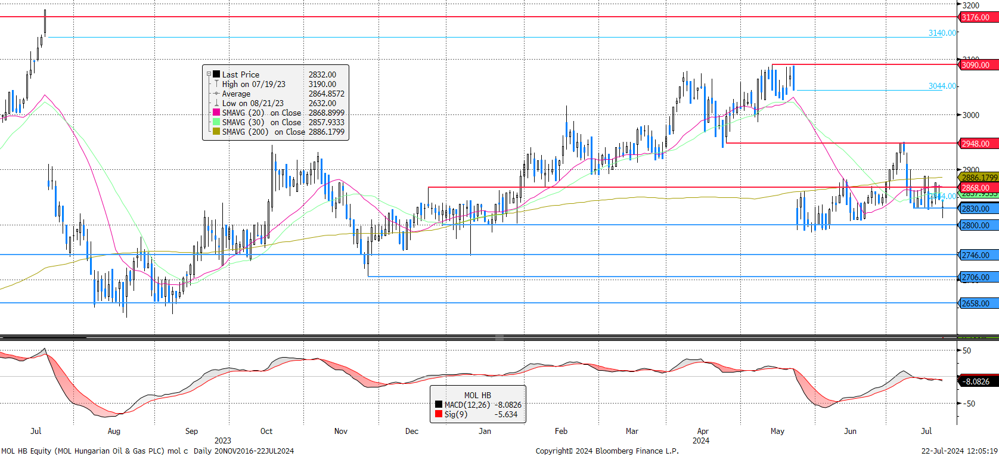999x456 pixels.
Task: Click the 2868.00 red price axis tag
Action: (978, 188)
